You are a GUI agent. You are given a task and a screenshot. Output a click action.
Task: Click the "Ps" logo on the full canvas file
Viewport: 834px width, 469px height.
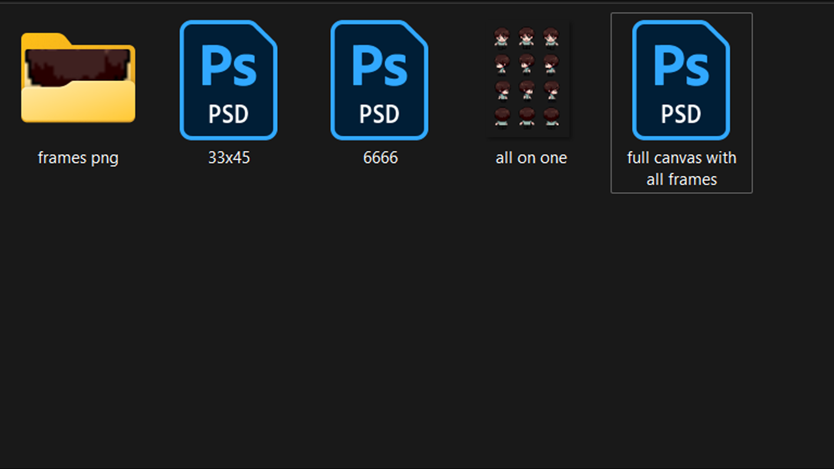point(681,66)
